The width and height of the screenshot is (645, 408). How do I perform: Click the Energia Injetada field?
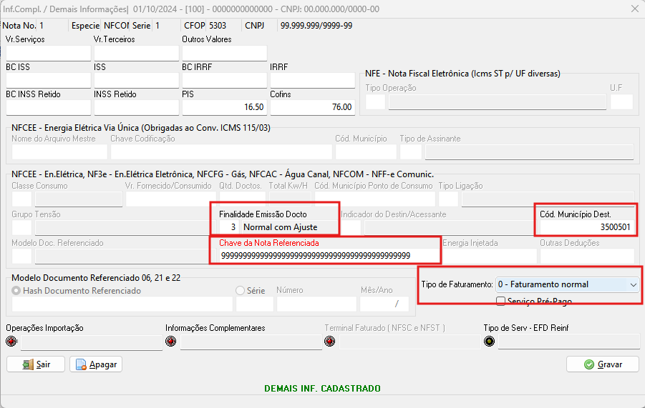[x=490, y=256]
